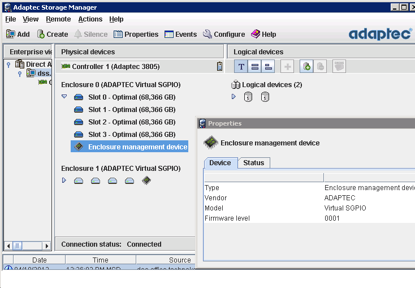The height and width of the screenshot is (288, 415).
Task: Click the Adaptec Storage Manager window icon
Action: (x=8, y=7)
